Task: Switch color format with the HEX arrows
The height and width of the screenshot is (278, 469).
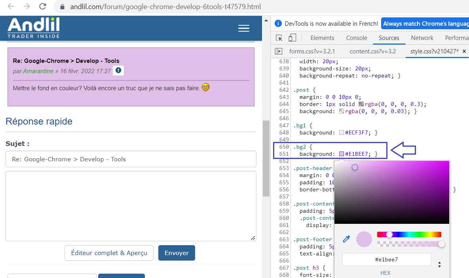Action: click(439, 265)
